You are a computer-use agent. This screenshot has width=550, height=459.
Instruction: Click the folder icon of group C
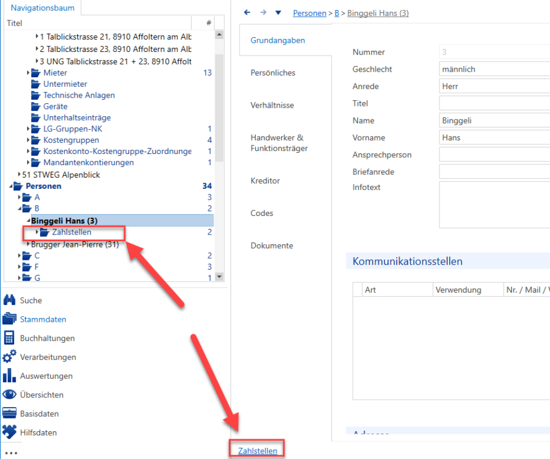(26, 255)
